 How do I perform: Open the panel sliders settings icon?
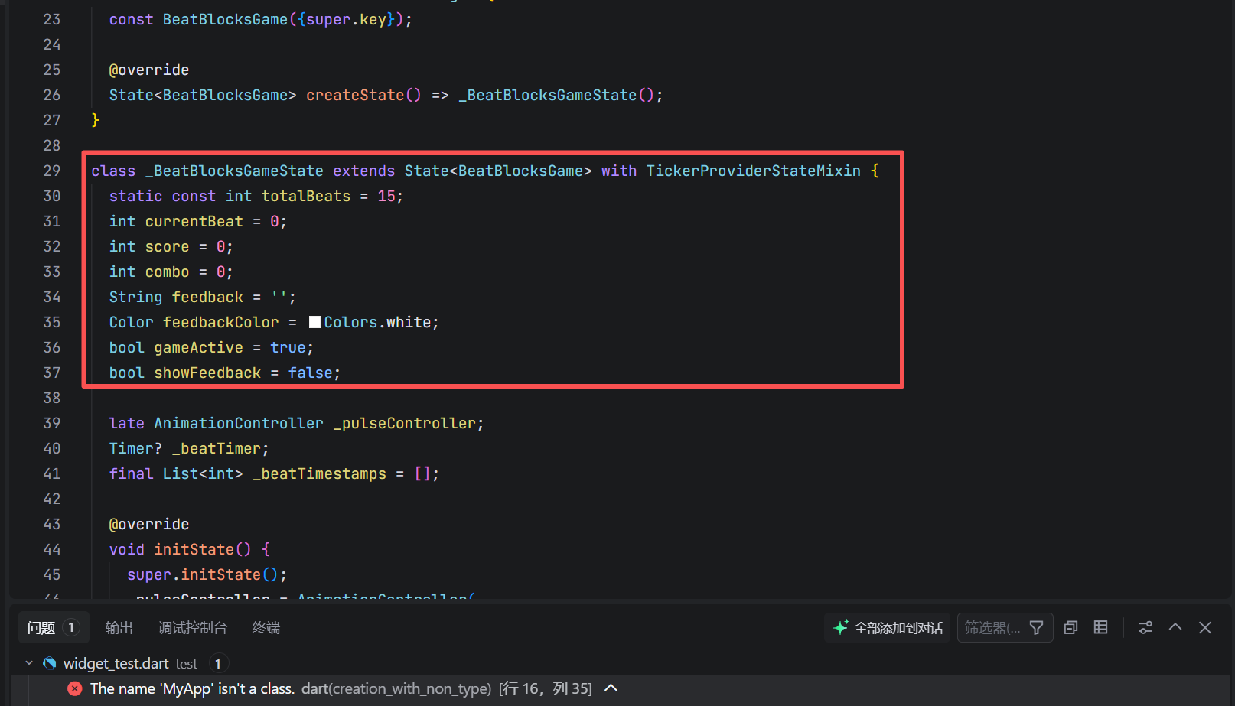pos(1145,628)
